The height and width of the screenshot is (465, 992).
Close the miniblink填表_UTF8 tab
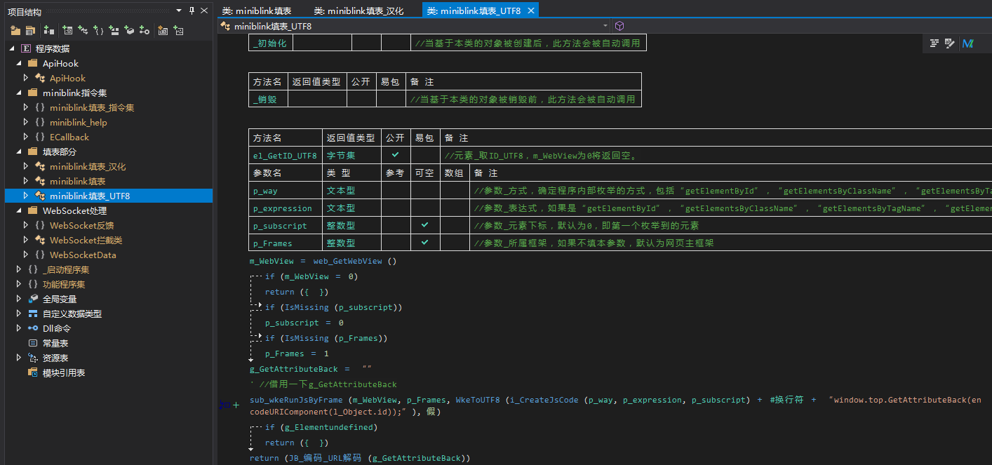tap(530, 11)
